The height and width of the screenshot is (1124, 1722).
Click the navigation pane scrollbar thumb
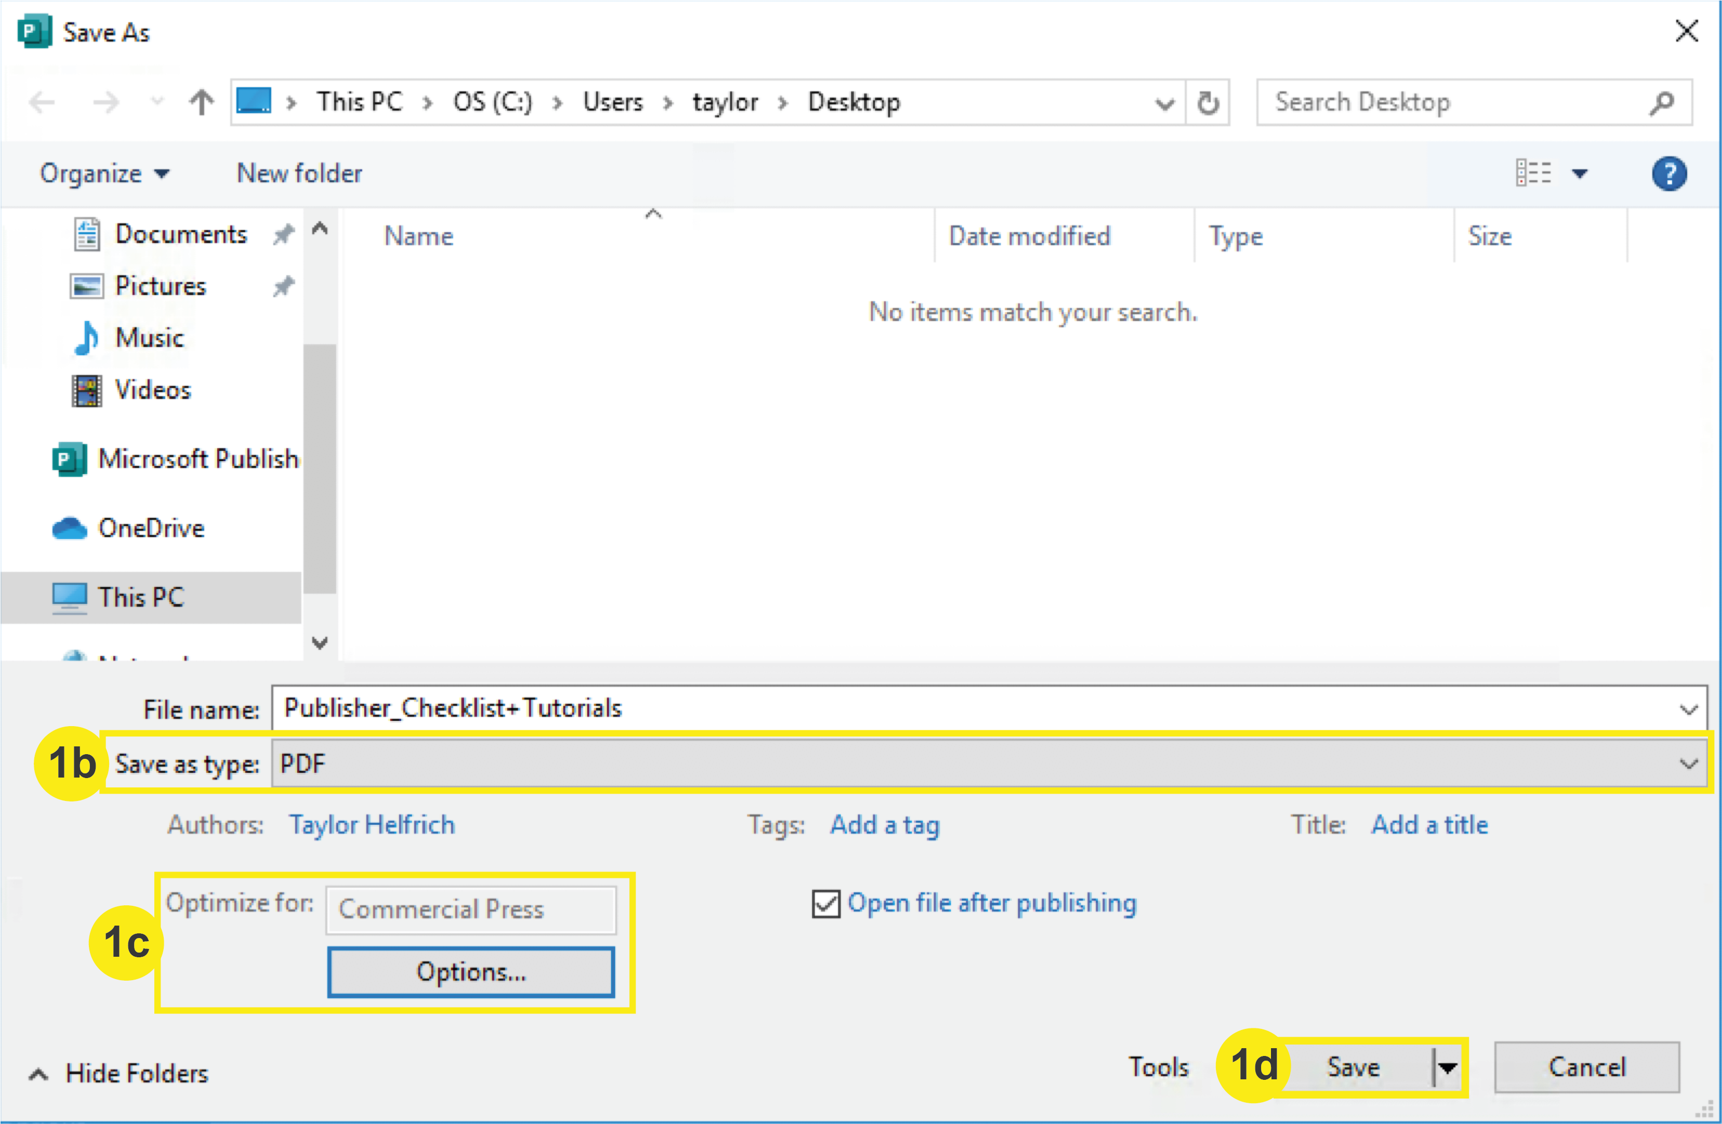click(x=319, y=469)
